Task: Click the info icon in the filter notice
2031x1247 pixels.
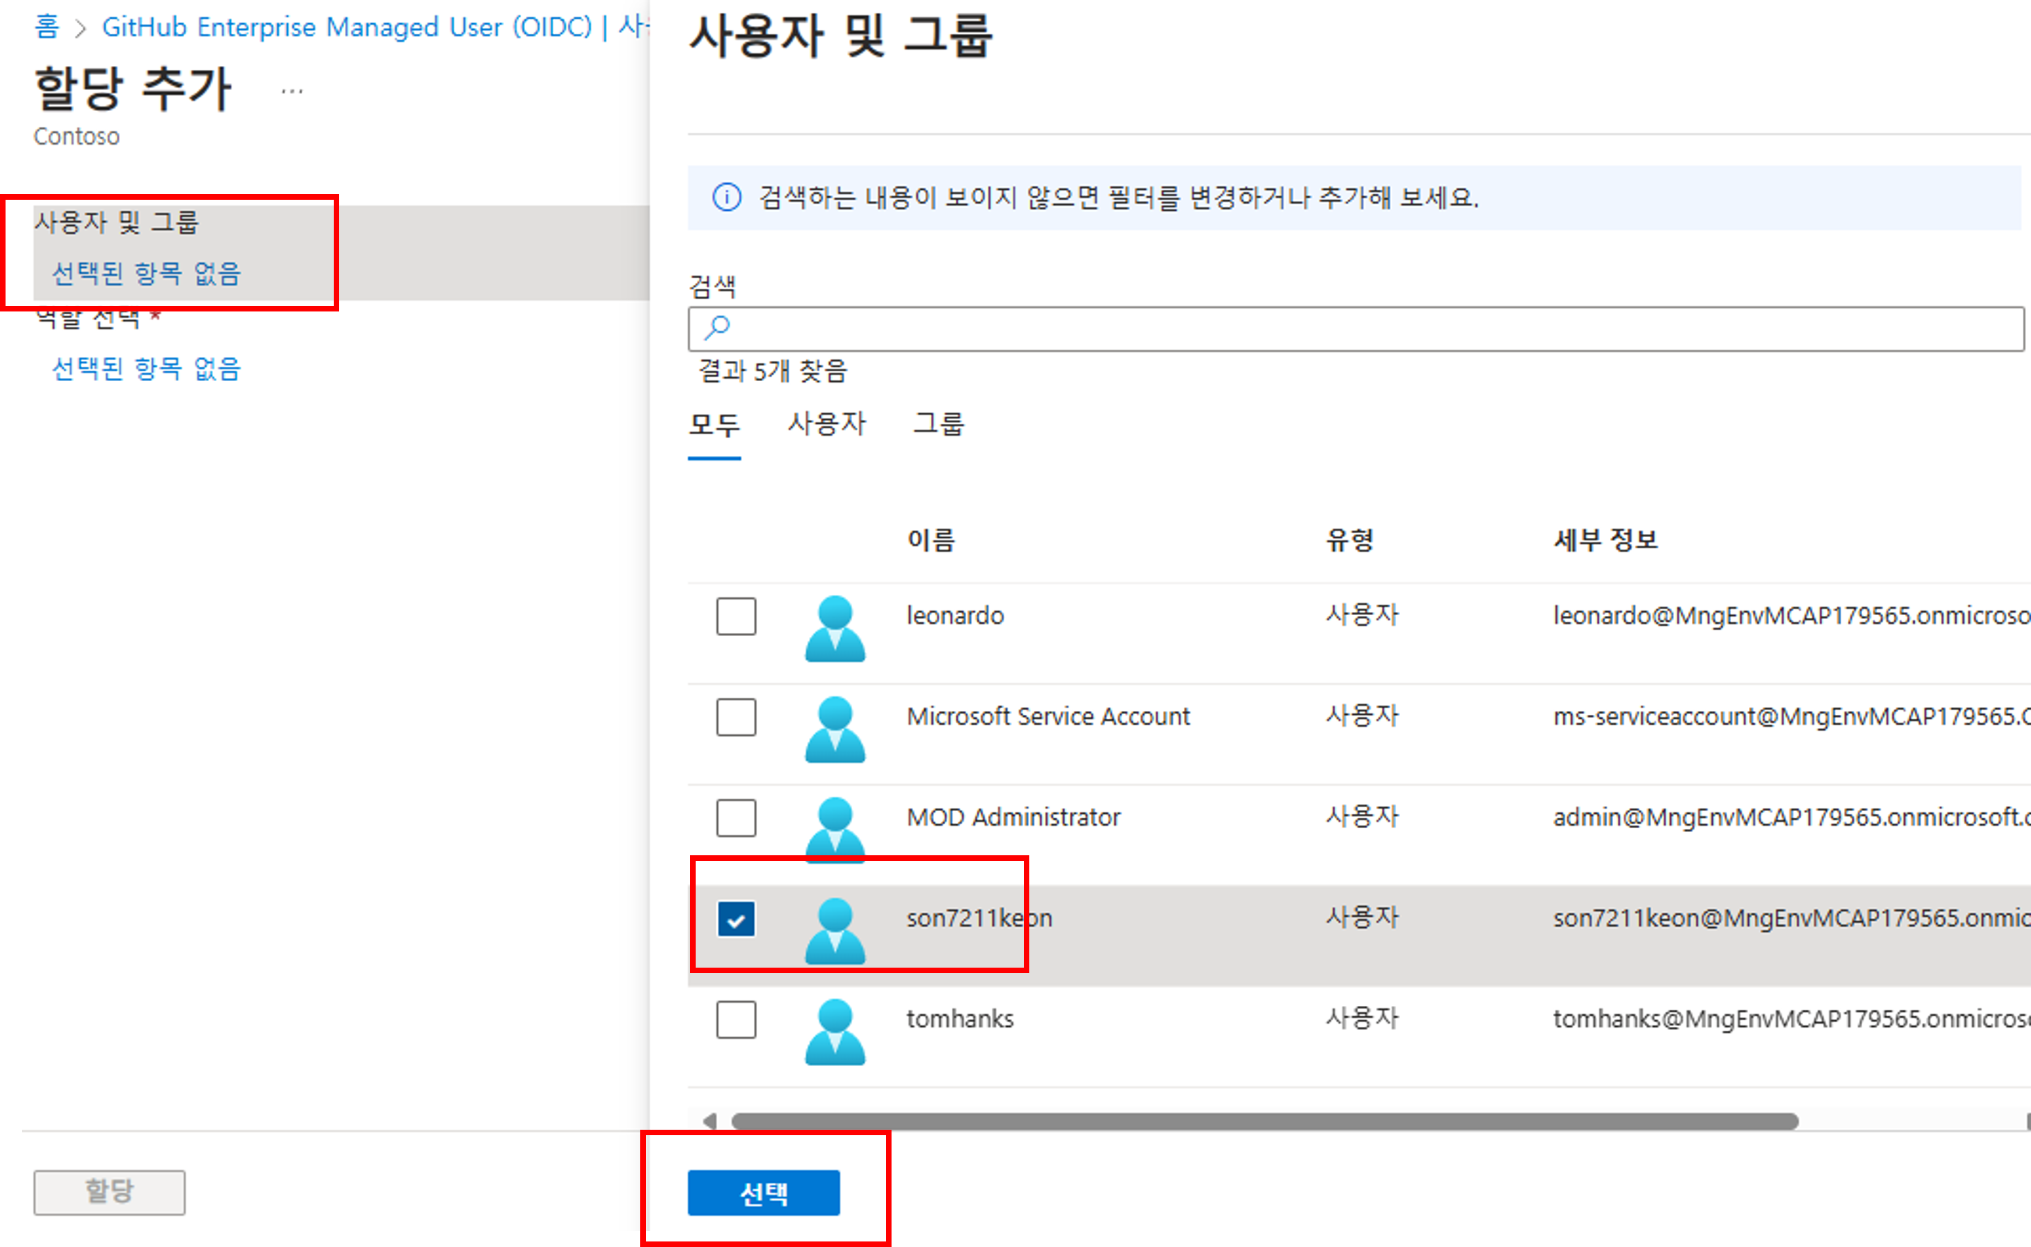Action: (727, 197)
